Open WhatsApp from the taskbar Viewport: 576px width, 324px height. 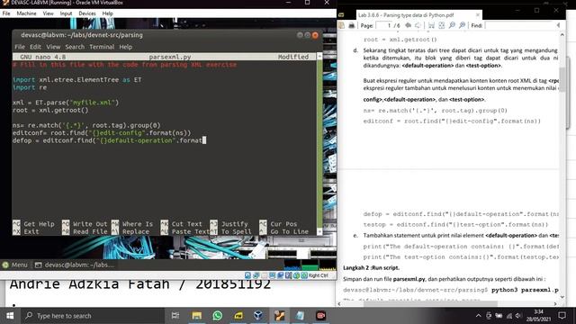[x=218, y=316]
